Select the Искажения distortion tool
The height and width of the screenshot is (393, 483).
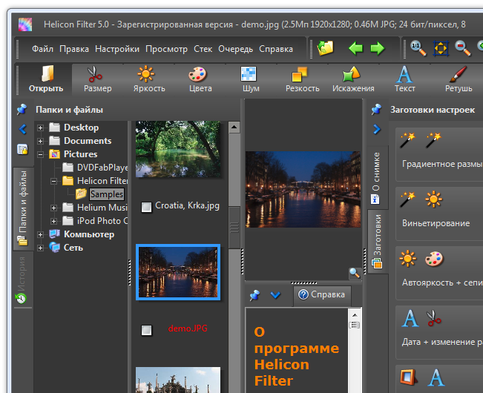(x=352, y=79)
